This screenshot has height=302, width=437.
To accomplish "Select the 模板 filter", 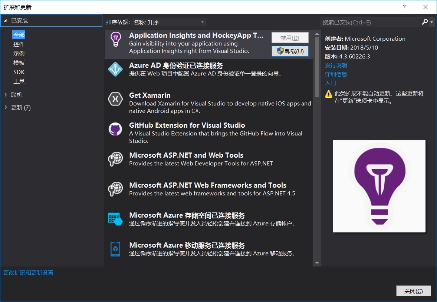I will pos(19,63).
